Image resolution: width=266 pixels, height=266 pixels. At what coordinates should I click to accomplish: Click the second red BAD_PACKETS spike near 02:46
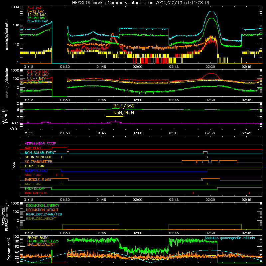250,193
